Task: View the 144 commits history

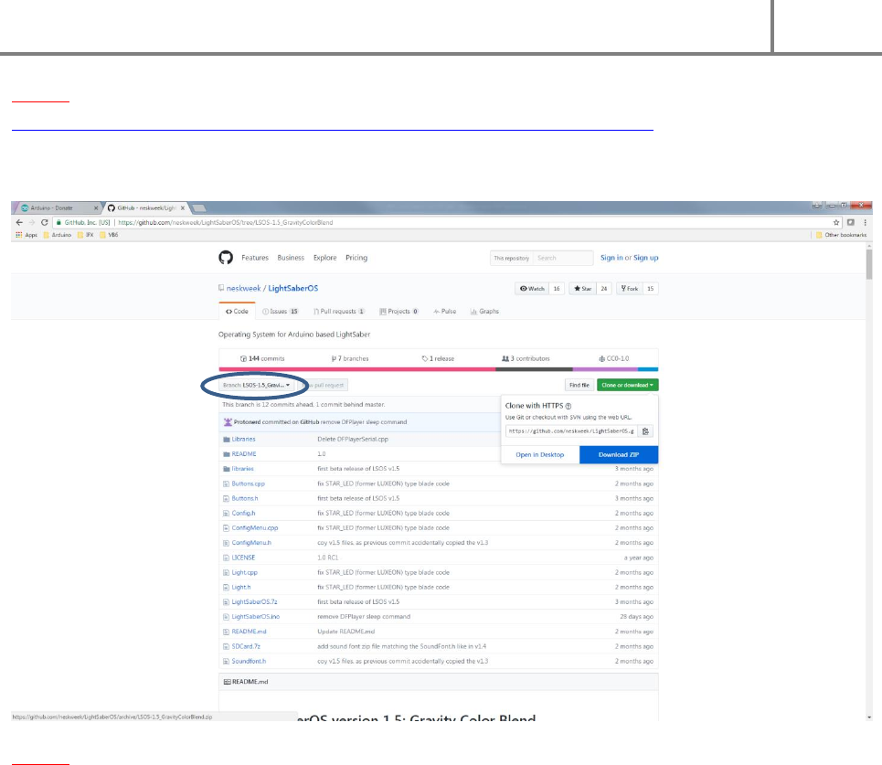Action: click(x=262, y=358)
